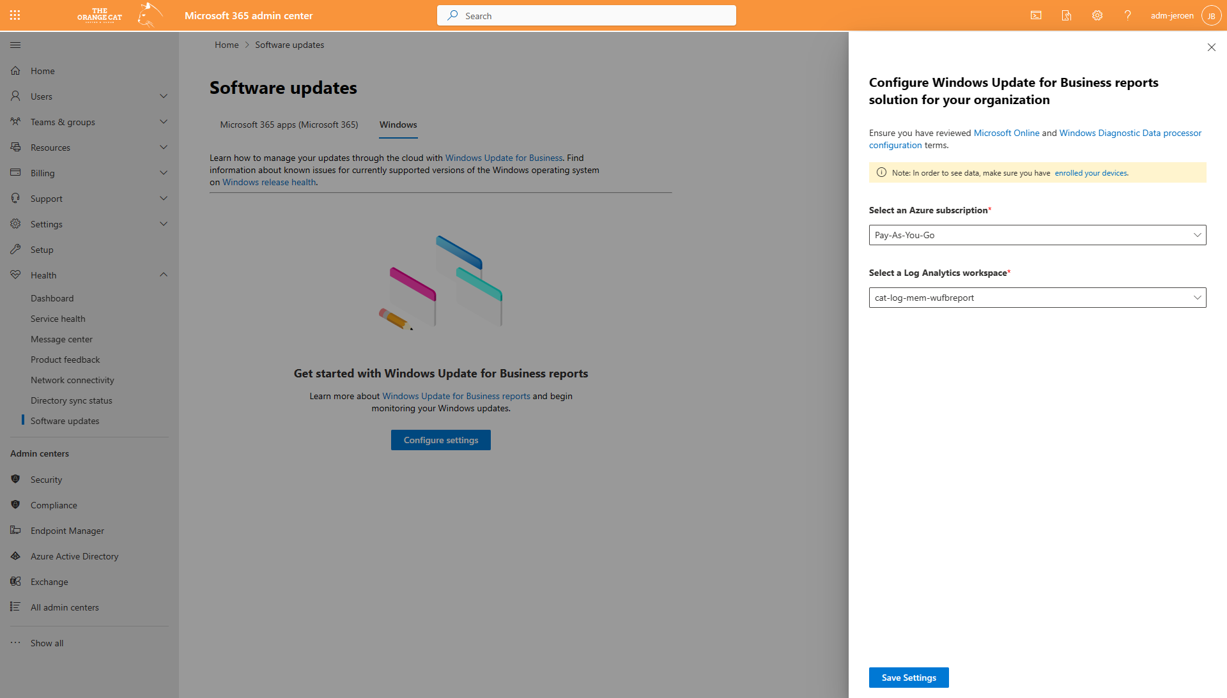The width and height of the screenshot is (1227, 698).
Task: Click the Health heart icon
Action: coord(15,275)
